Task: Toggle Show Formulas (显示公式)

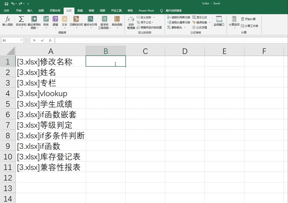Action: [x=200, y=17]
